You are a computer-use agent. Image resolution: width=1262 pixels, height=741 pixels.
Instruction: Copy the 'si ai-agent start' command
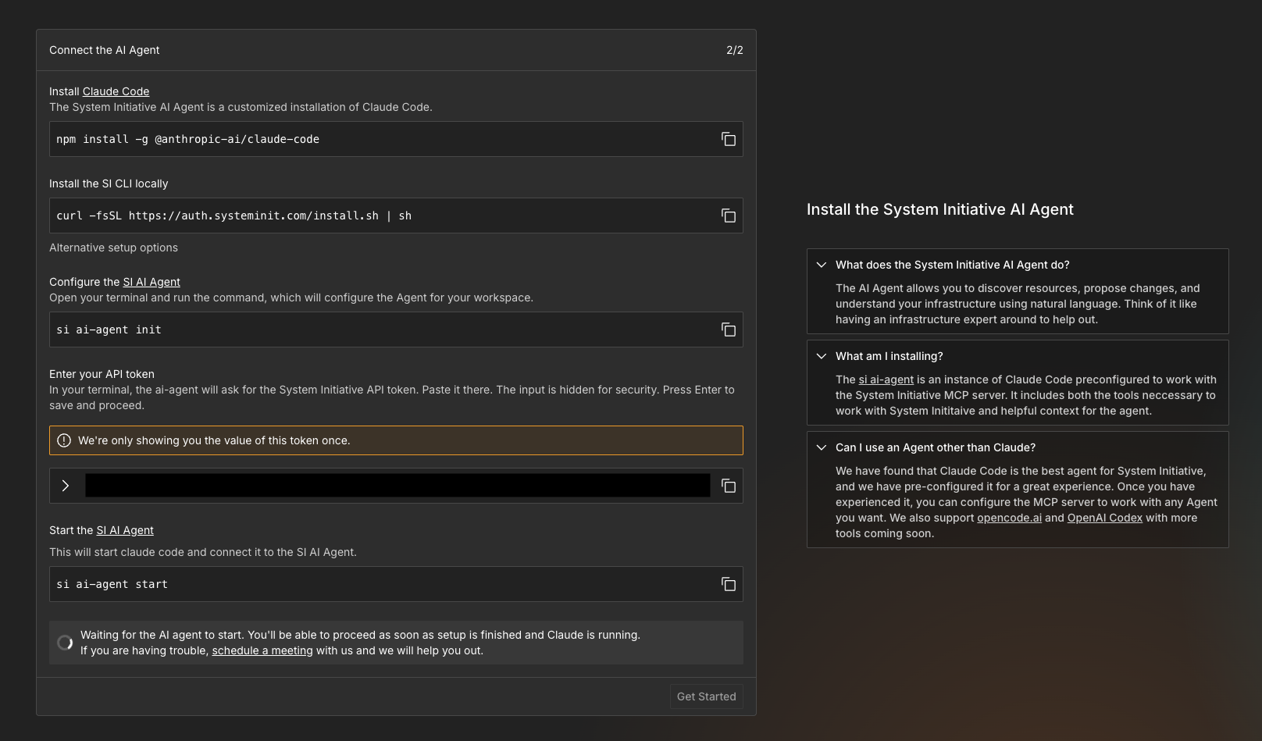point(728,584)
